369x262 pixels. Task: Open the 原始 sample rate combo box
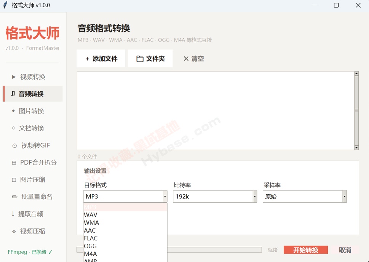pyautogui.click(x=305, y=196)
